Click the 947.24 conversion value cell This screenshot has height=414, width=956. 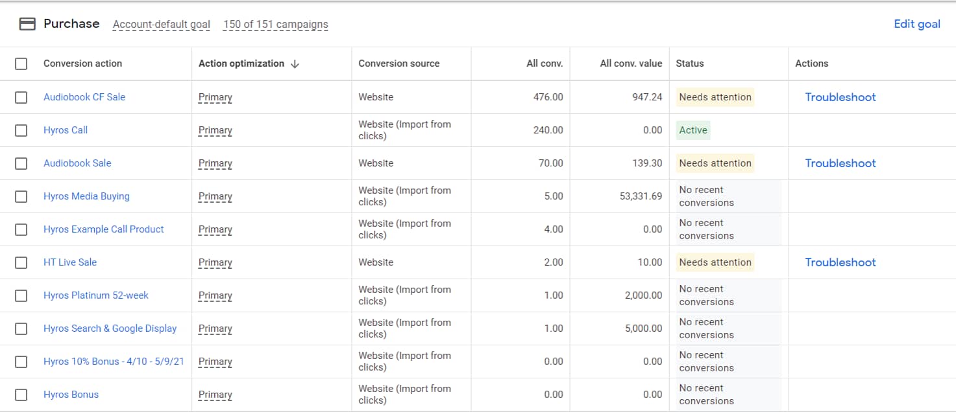647,97
